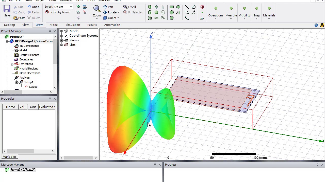
Task: Open the Variables tab in Properties
Action: click(10, 157)
